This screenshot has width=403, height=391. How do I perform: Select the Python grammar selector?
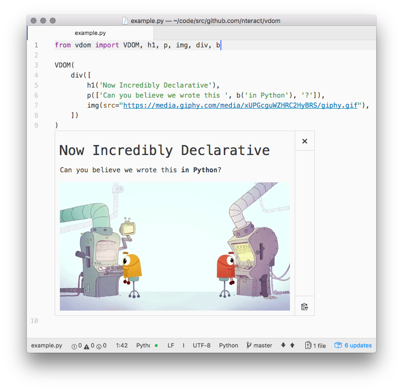tap(229, 346)
